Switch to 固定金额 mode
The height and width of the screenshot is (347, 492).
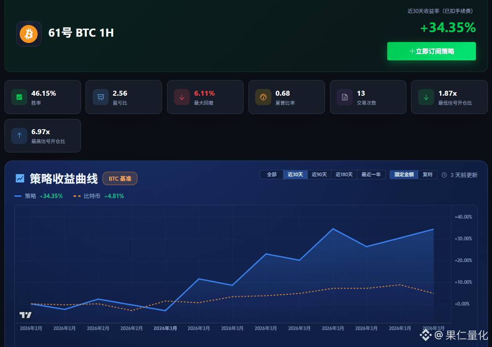[x=404, y=174]
